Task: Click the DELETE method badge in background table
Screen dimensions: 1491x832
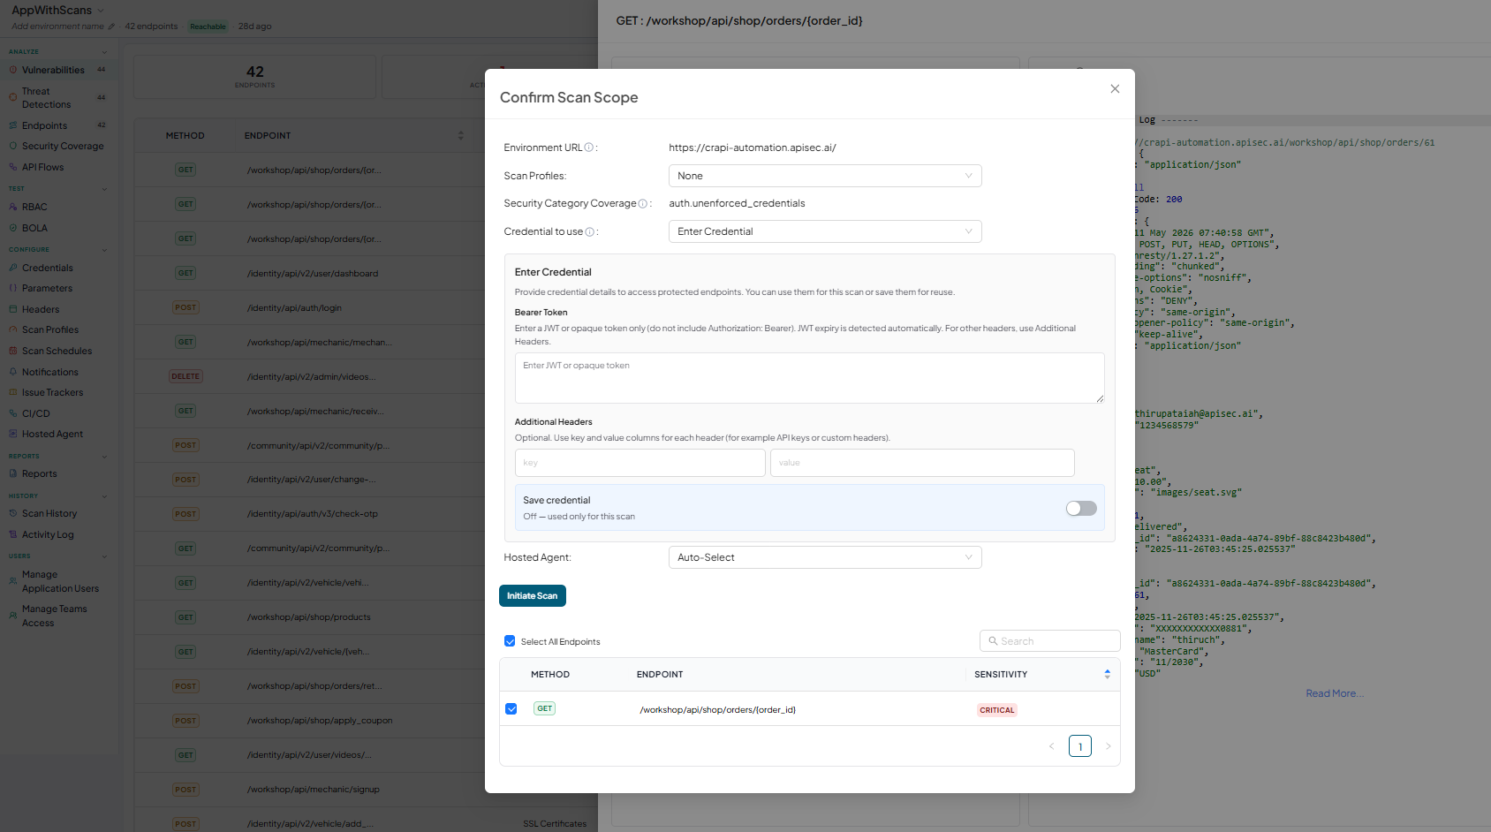Action: (x=185, y=376)
